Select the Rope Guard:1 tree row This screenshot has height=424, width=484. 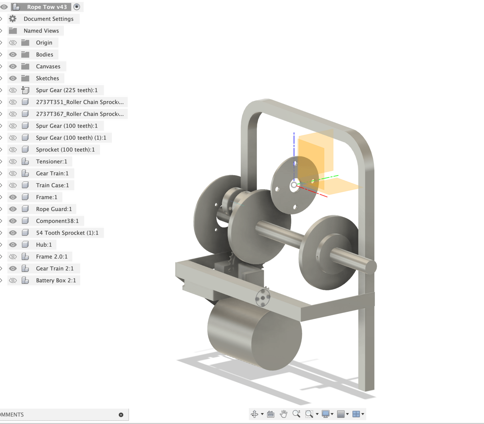coord(42,209)
